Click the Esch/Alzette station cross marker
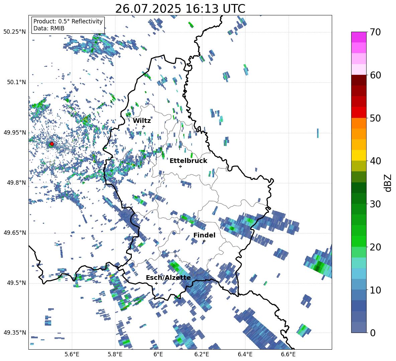Screen dimensions: 396x361 pyautogui.click(x=156, y=283)
